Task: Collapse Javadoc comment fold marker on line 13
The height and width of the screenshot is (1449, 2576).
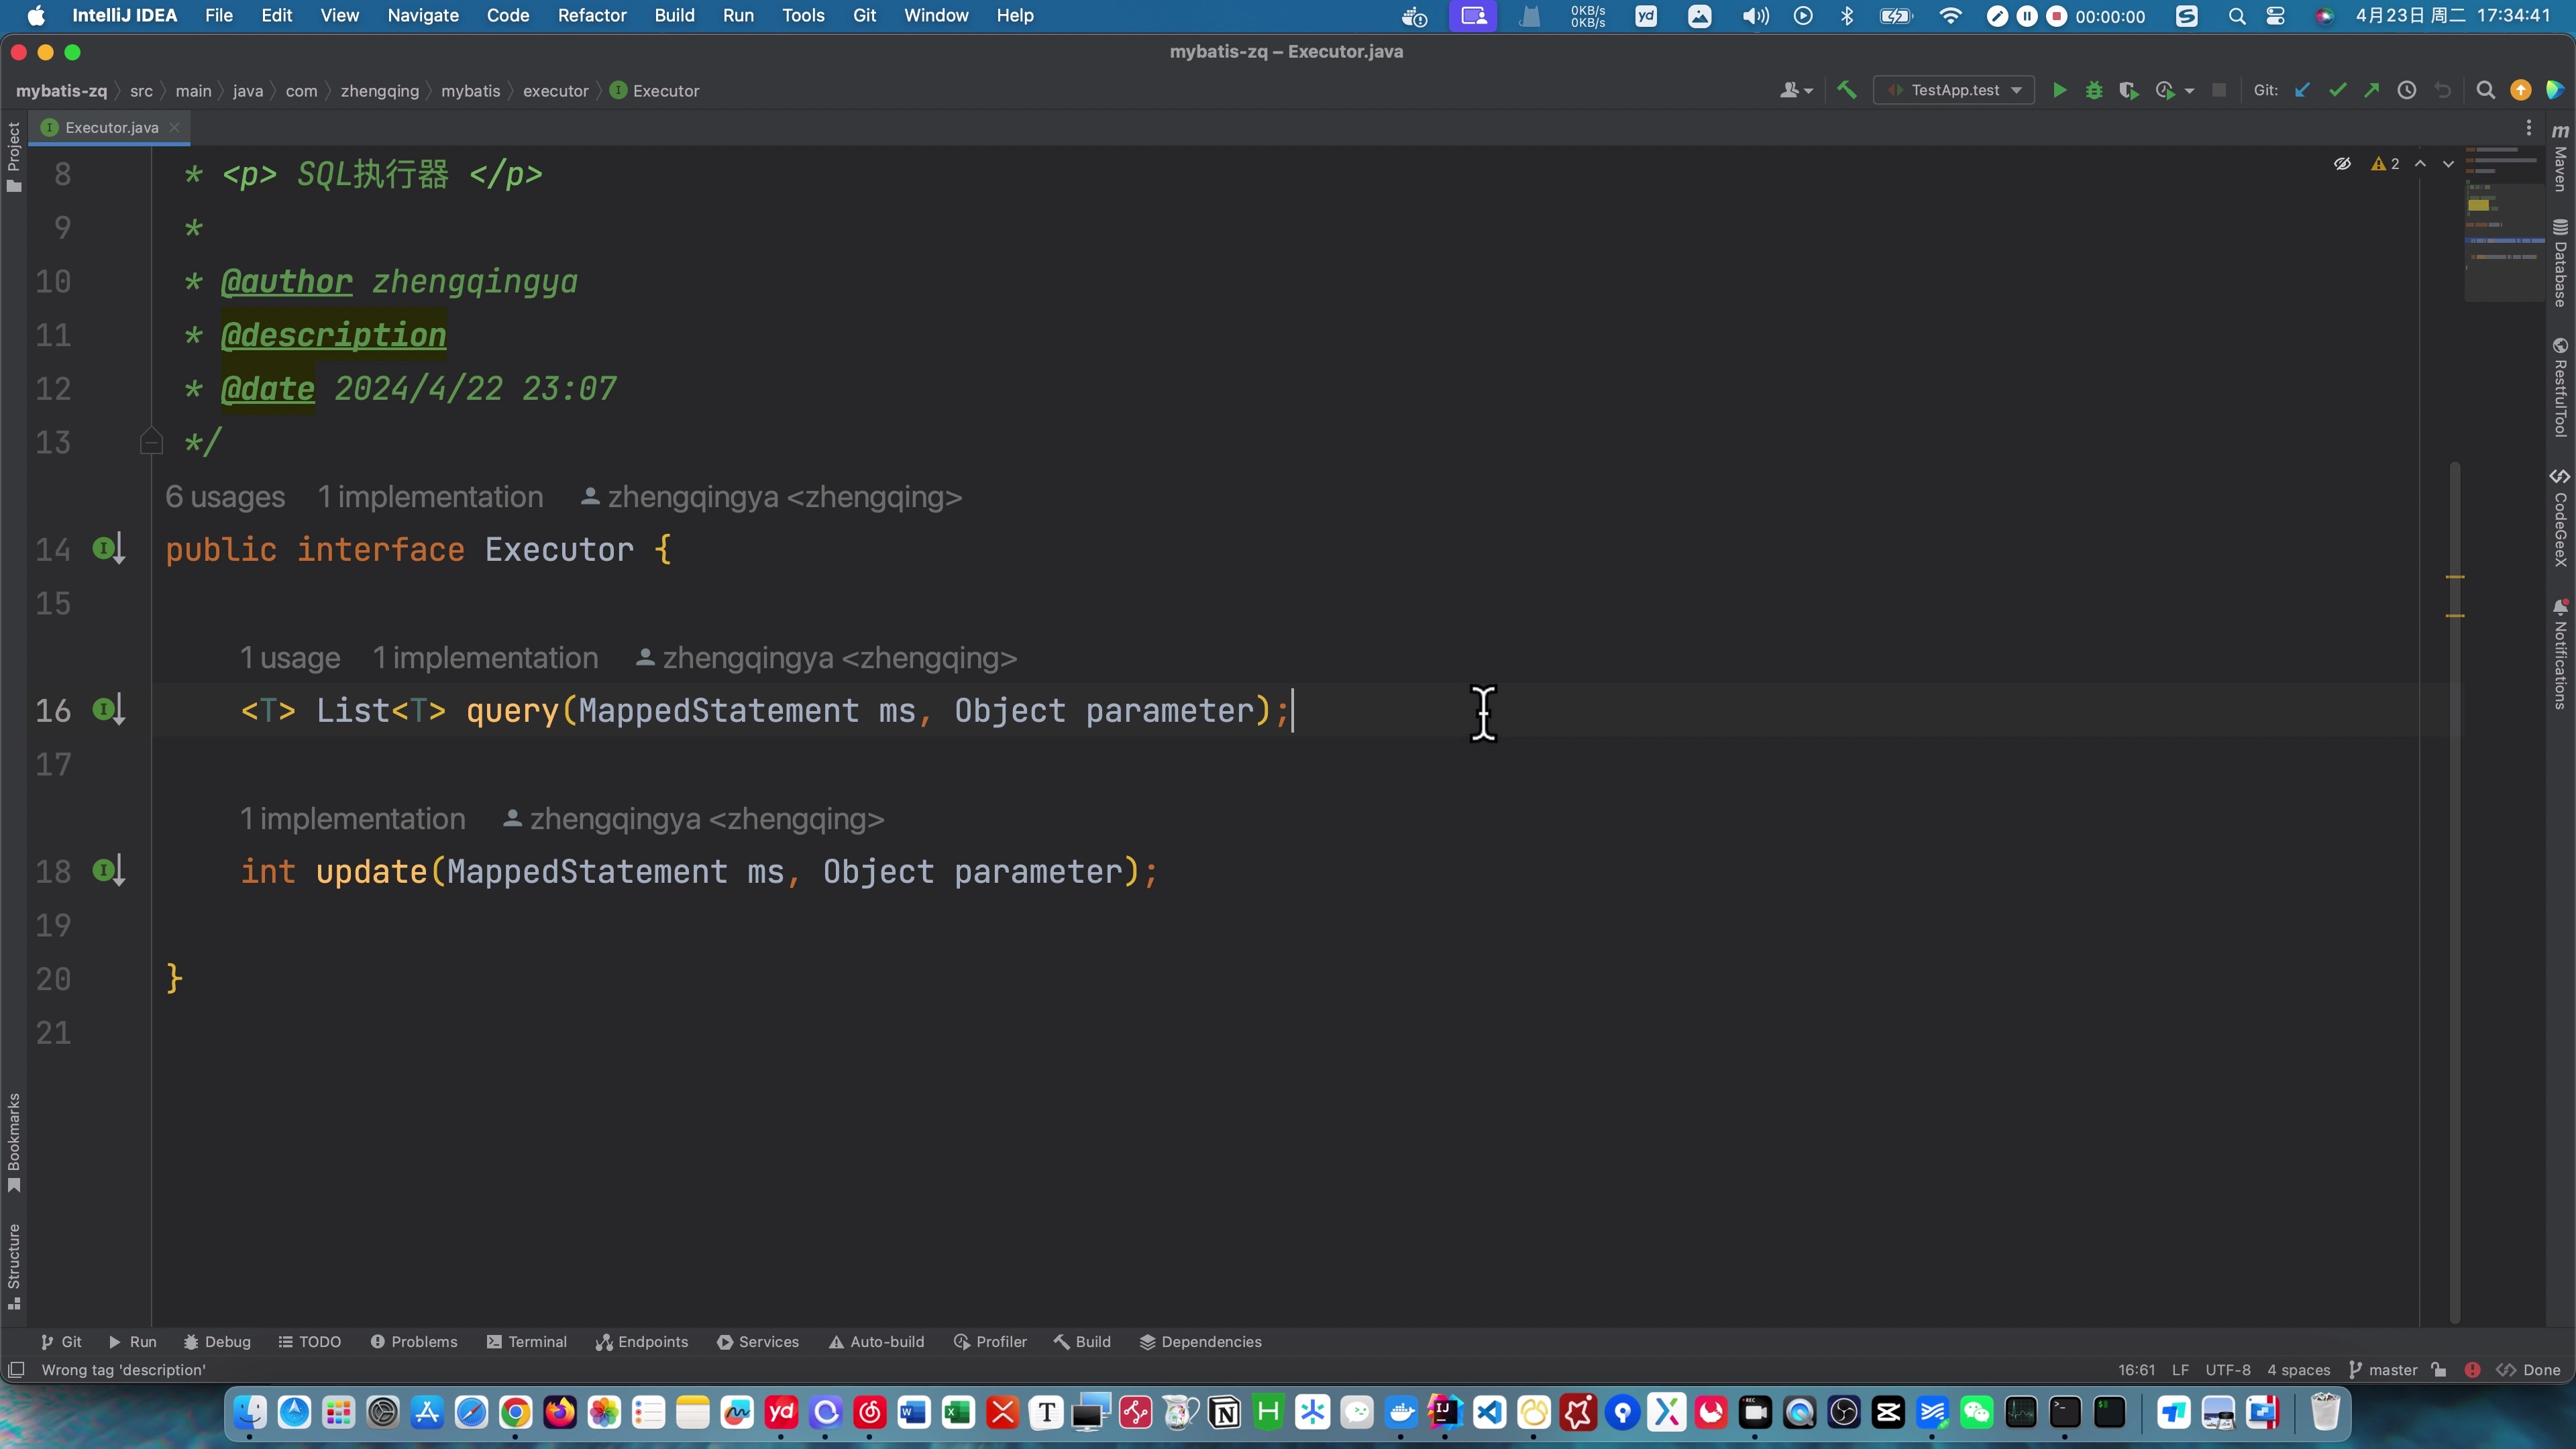Action: 151,442
